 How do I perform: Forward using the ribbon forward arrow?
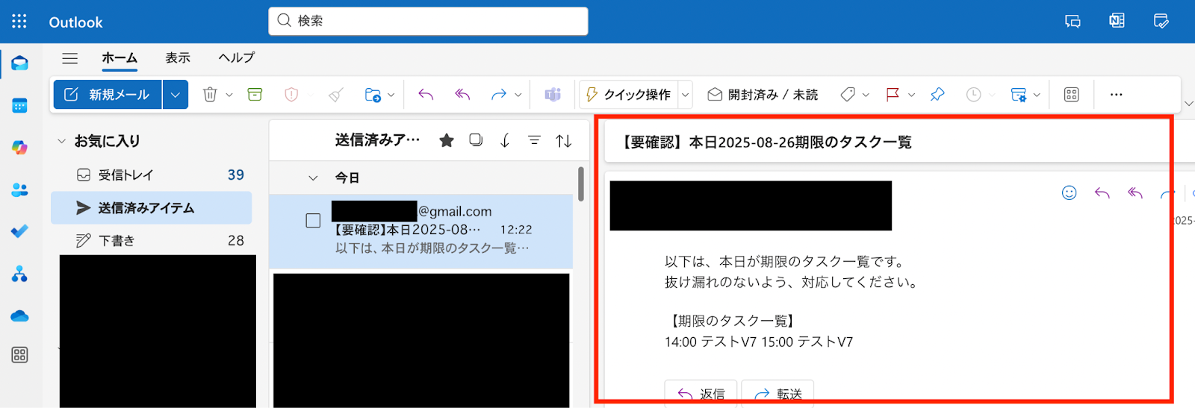tap(498, 95)
